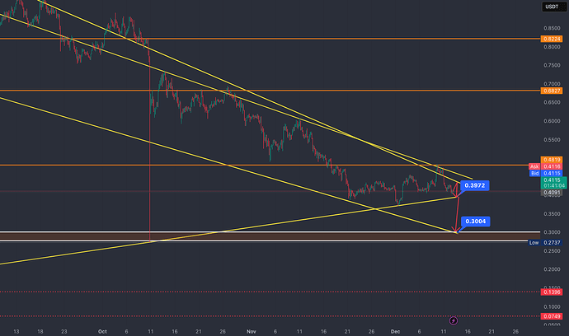Screen dimensions: 569x336
Task: Click the 0.4819 orange price label
Action: pyautogui.click(x=550, y=159)
